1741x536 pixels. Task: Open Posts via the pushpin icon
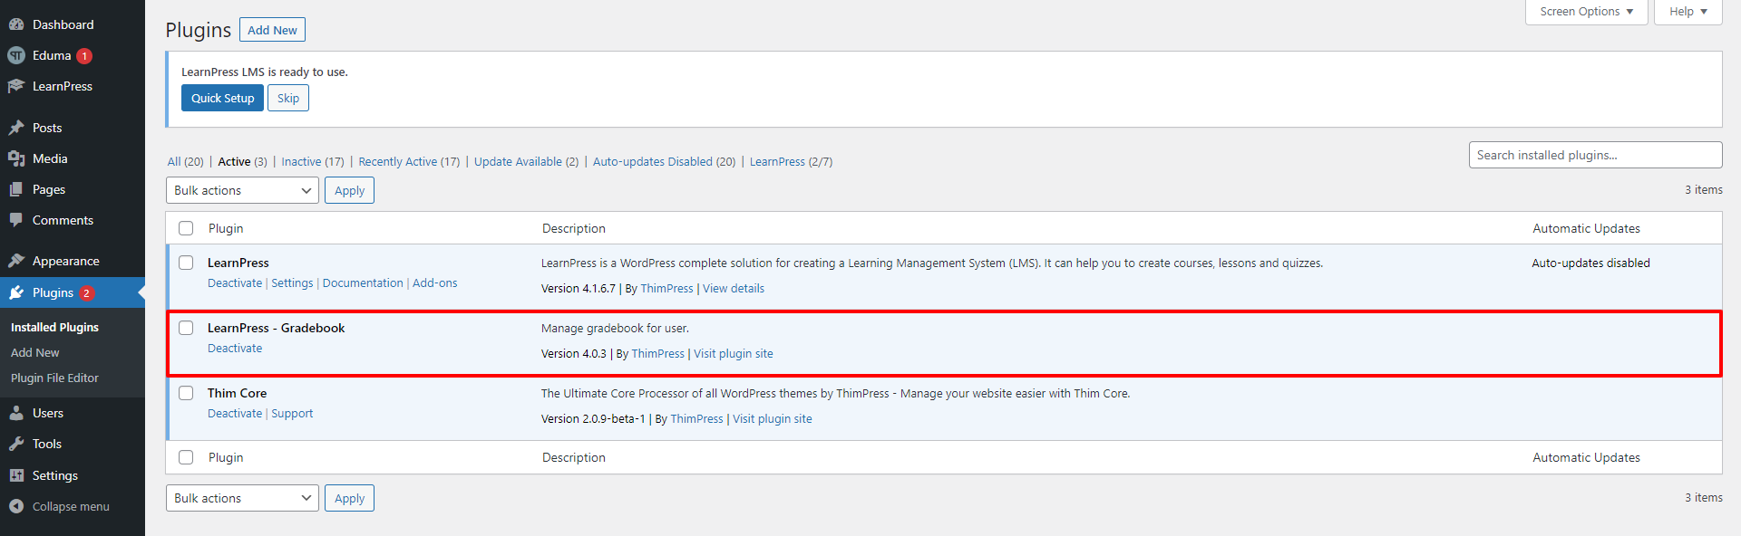click(x=16, y=128)
